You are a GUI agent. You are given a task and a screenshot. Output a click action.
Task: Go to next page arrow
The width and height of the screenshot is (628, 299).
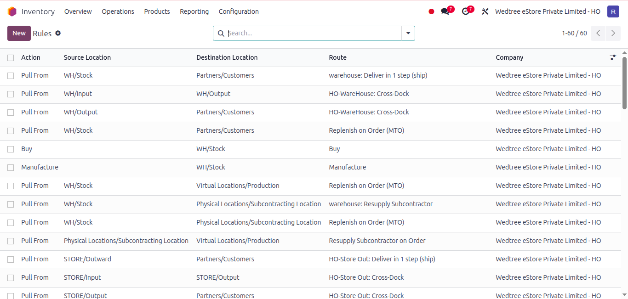[x=613, y=33]
